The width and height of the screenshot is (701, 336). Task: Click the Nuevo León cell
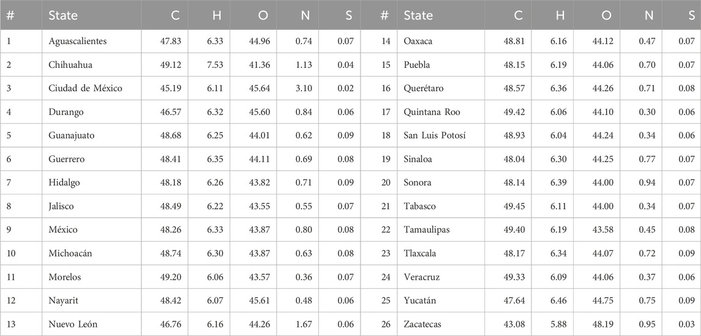point(73,324)
